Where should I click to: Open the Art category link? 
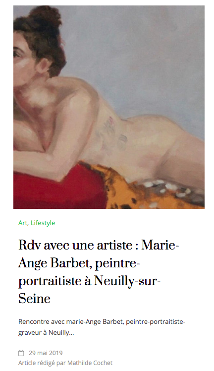(23, 223)
